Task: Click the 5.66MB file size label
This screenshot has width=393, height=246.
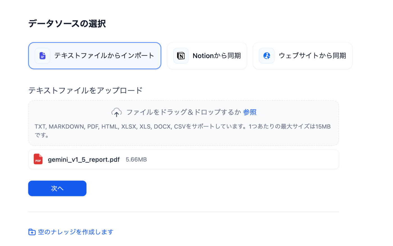Action: (x=136, y=160)
